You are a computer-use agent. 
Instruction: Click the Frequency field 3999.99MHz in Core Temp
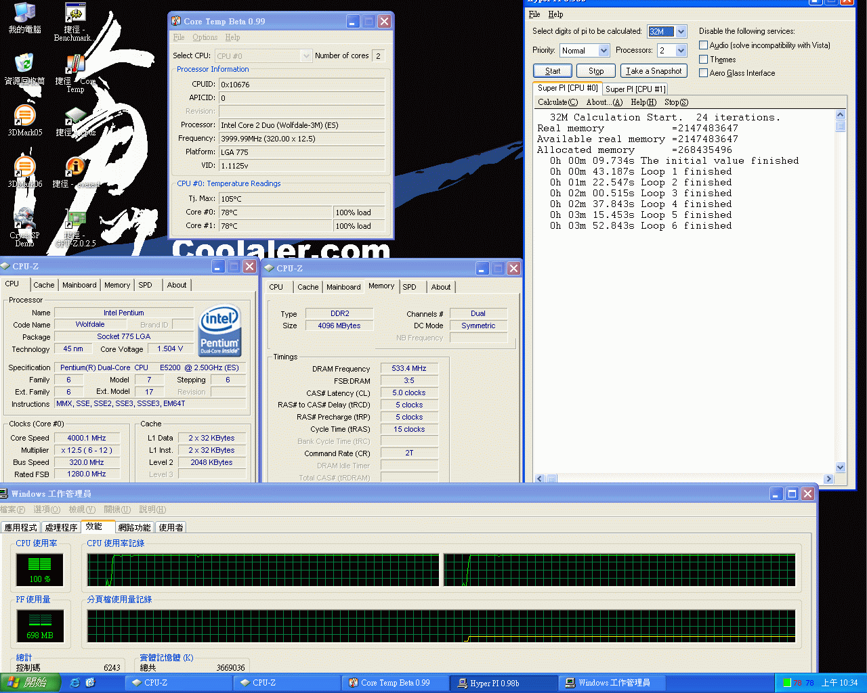click(x=301, y=139)
